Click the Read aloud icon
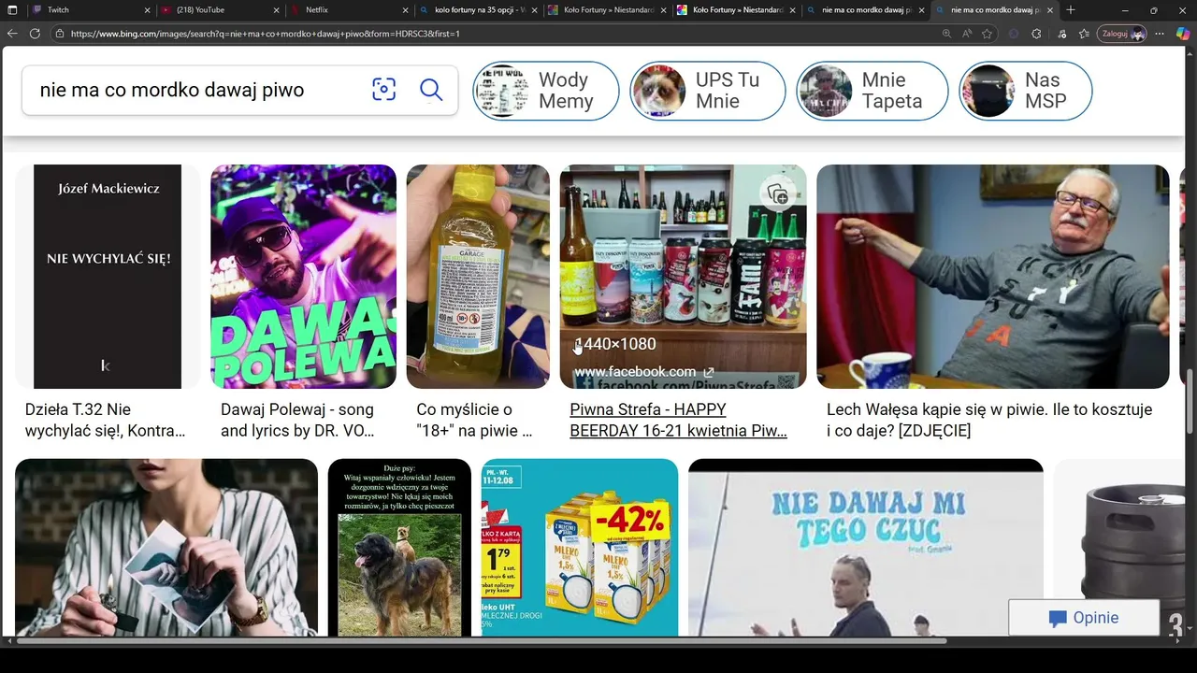 point(967,34)
